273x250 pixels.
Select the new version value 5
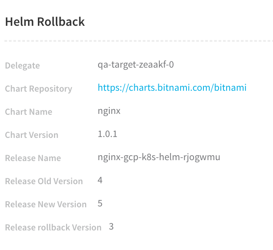click(100, 203)
